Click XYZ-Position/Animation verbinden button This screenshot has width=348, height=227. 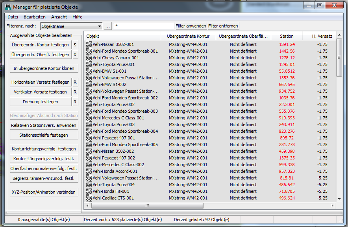44,192
